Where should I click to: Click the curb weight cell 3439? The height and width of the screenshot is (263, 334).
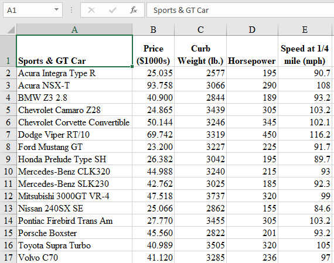point(200,110)
